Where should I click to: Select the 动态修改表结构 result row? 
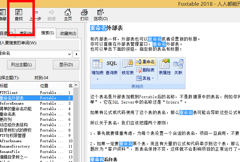point(36,125)
